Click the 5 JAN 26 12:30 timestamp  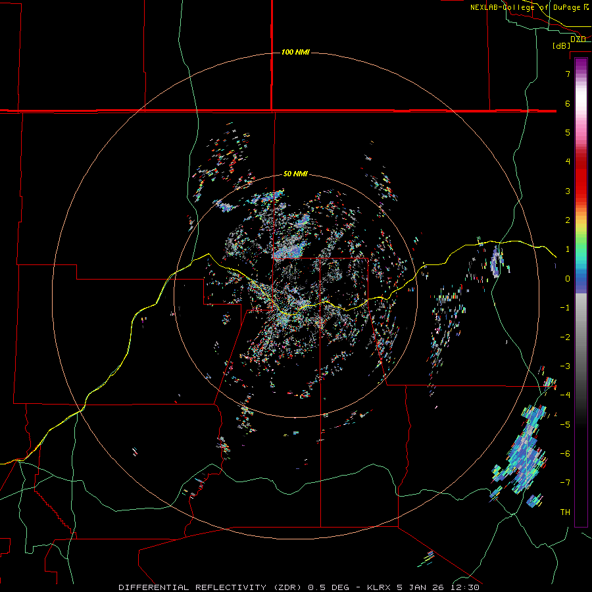[x=438, y=587]
